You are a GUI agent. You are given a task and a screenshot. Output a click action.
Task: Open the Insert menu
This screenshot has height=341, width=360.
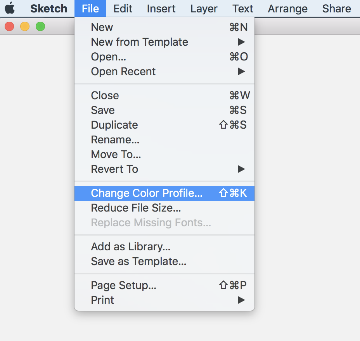pos(161,9)
